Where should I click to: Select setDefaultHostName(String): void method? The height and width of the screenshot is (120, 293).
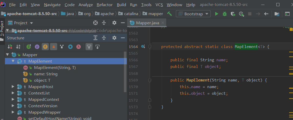coord(60,118)
